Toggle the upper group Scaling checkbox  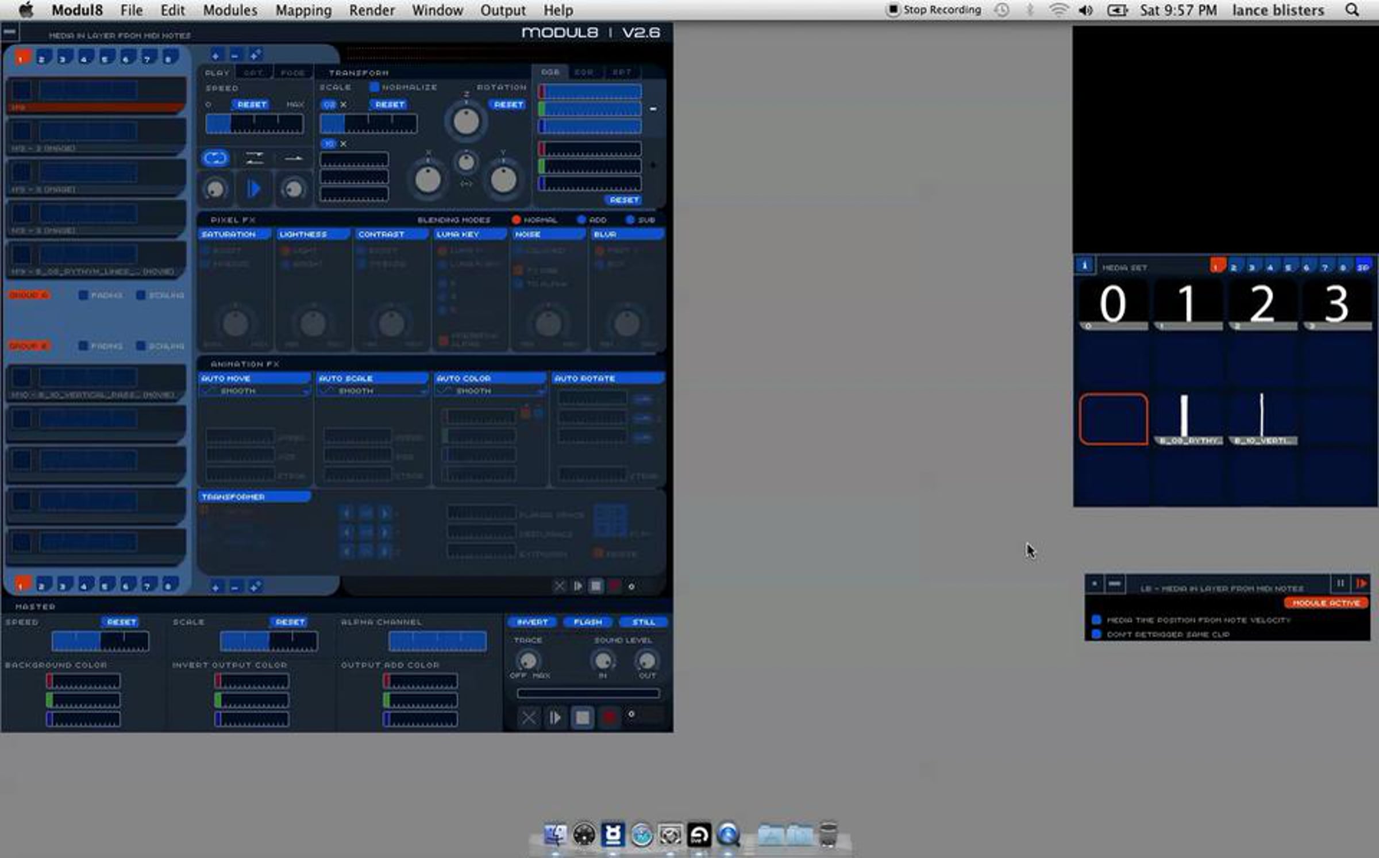pyautogui.click(x=141, y=295)
